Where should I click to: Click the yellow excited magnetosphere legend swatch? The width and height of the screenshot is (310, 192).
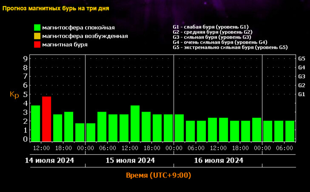pos(37,36)
